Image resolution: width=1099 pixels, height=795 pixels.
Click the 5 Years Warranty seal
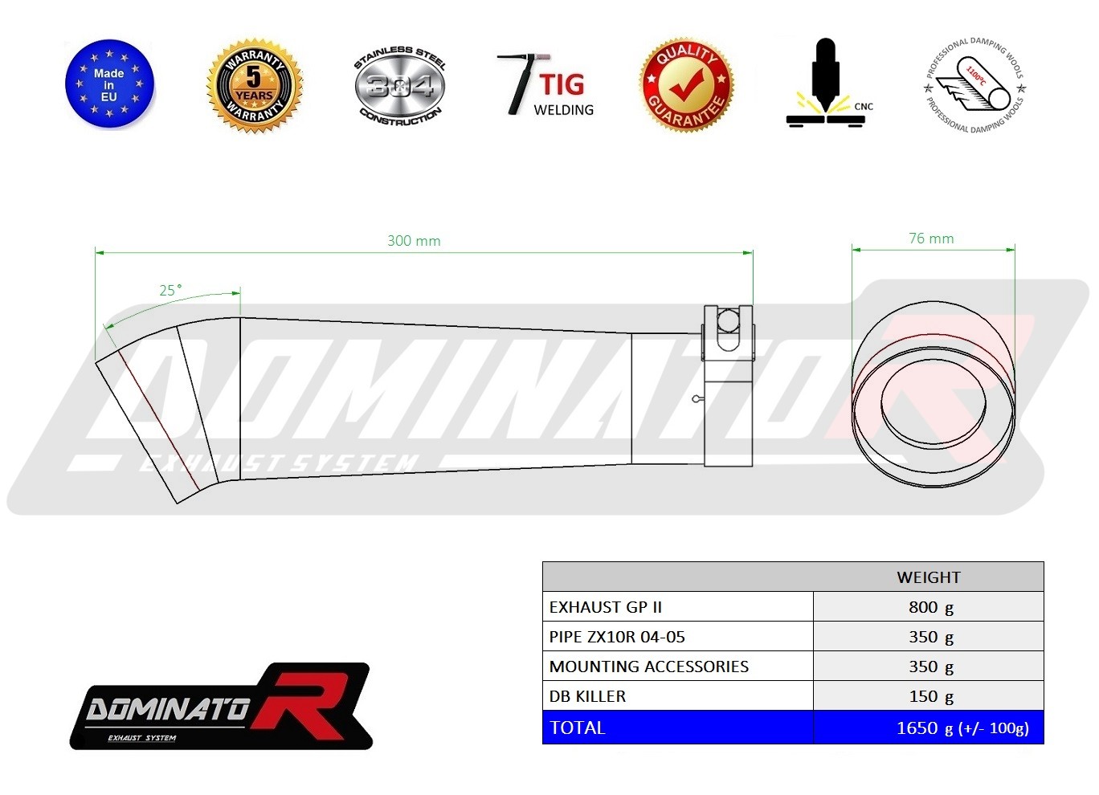(254, 85)
